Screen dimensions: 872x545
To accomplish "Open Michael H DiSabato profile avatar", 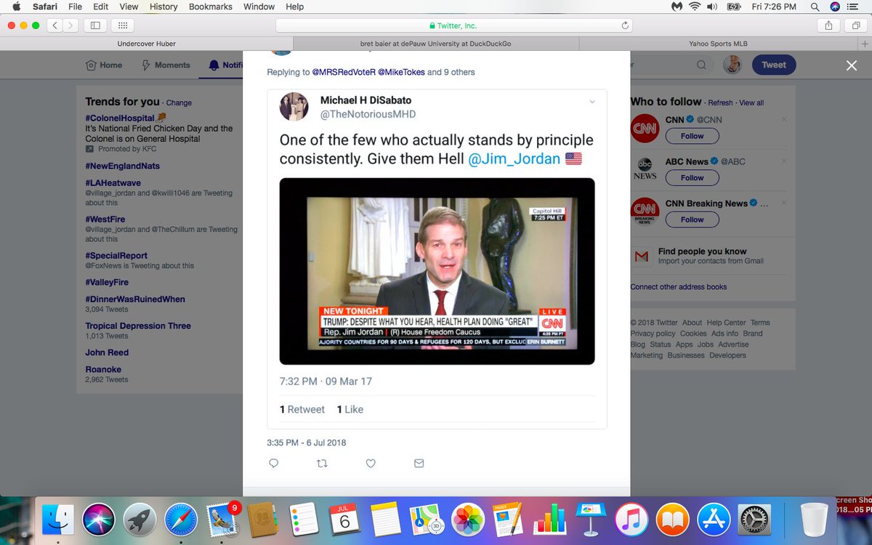I will [294, 106].
